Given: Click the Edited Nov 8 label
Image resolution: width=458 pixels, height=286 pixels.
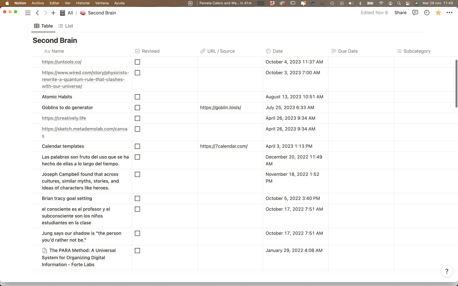Looking at the screenshot, I should pyautogui.click(x=374, y=13).
